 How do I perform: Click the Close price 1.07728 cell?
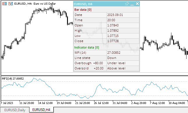click(123, 41)
